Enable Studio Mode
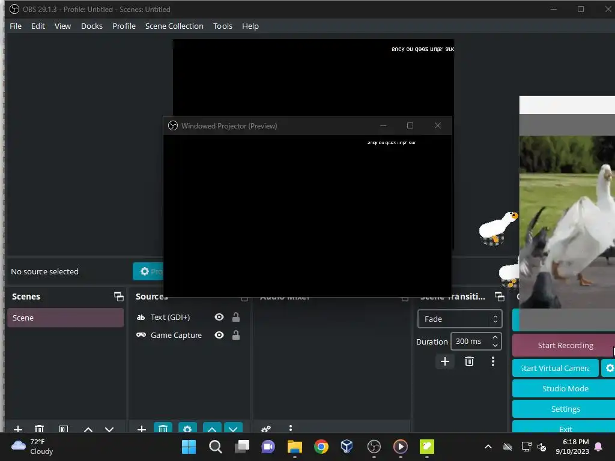 [x=565, y=388]
